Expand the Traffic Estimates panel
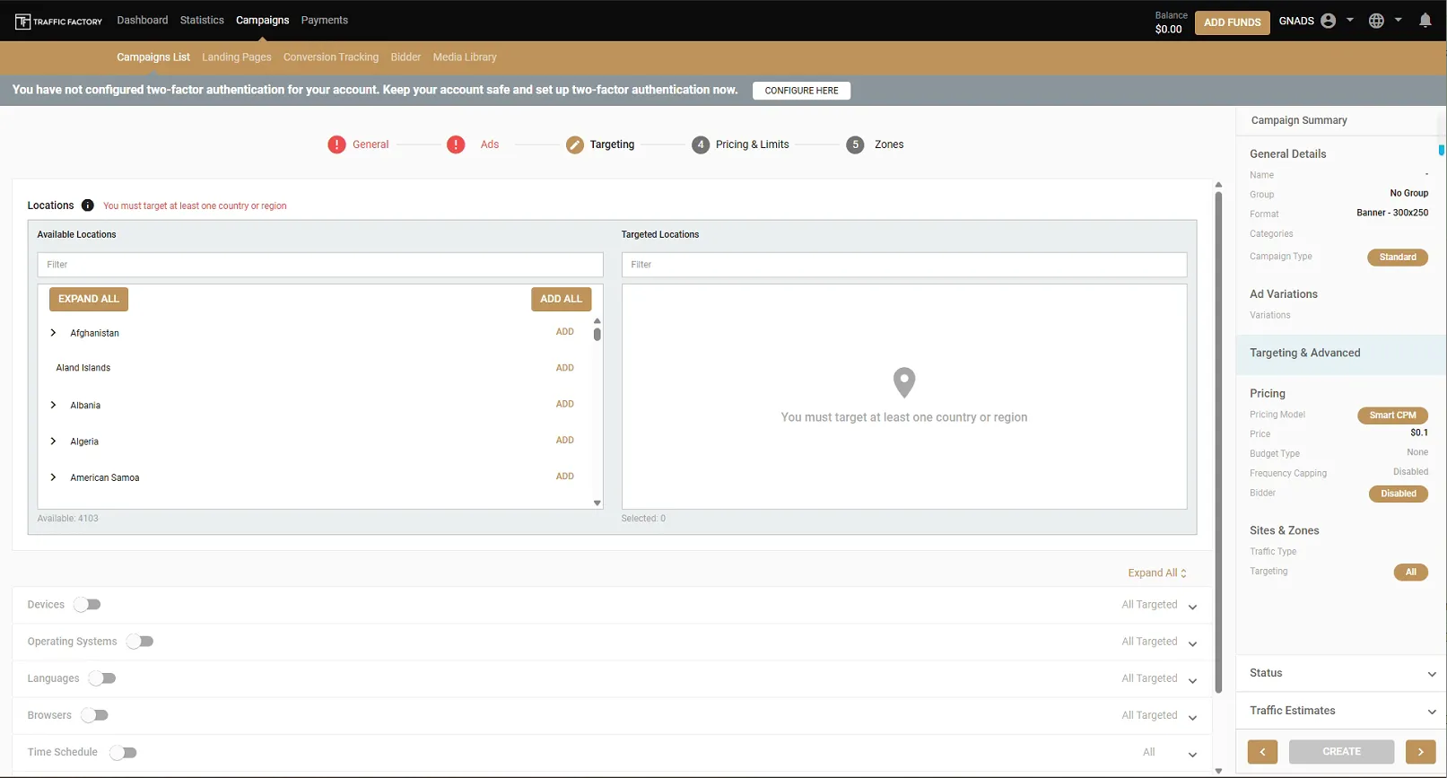The image size is (1447, 778). pos(1341,711)
